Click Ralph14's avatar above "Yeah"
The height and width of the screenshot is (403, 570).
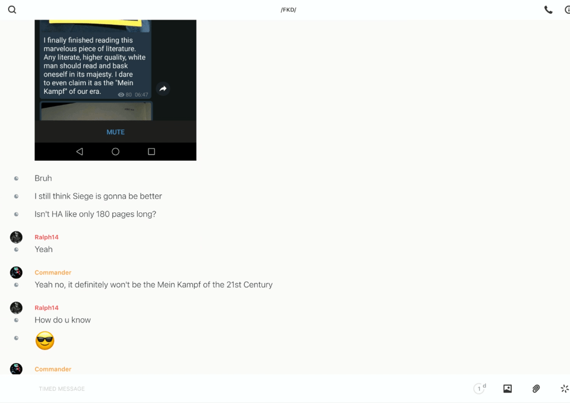pos(16,237)
